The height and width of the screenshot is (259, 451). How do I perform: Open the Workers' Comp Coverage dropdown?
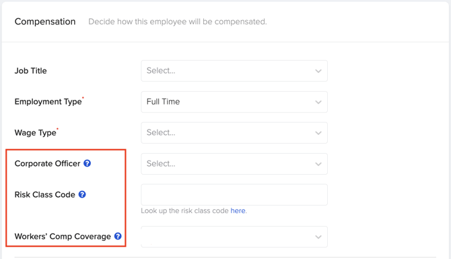click(234, 237)
